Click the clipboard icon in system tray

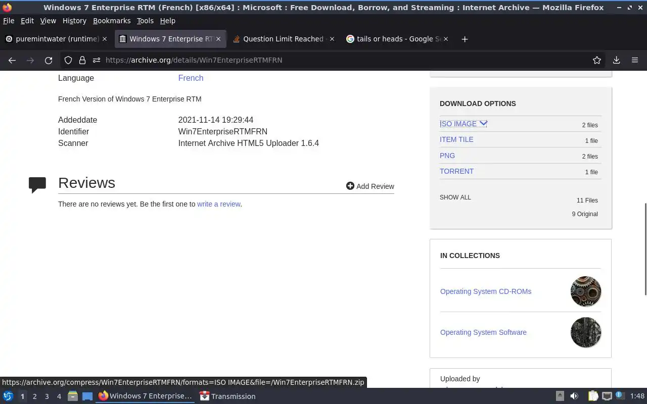coord(593,396)
